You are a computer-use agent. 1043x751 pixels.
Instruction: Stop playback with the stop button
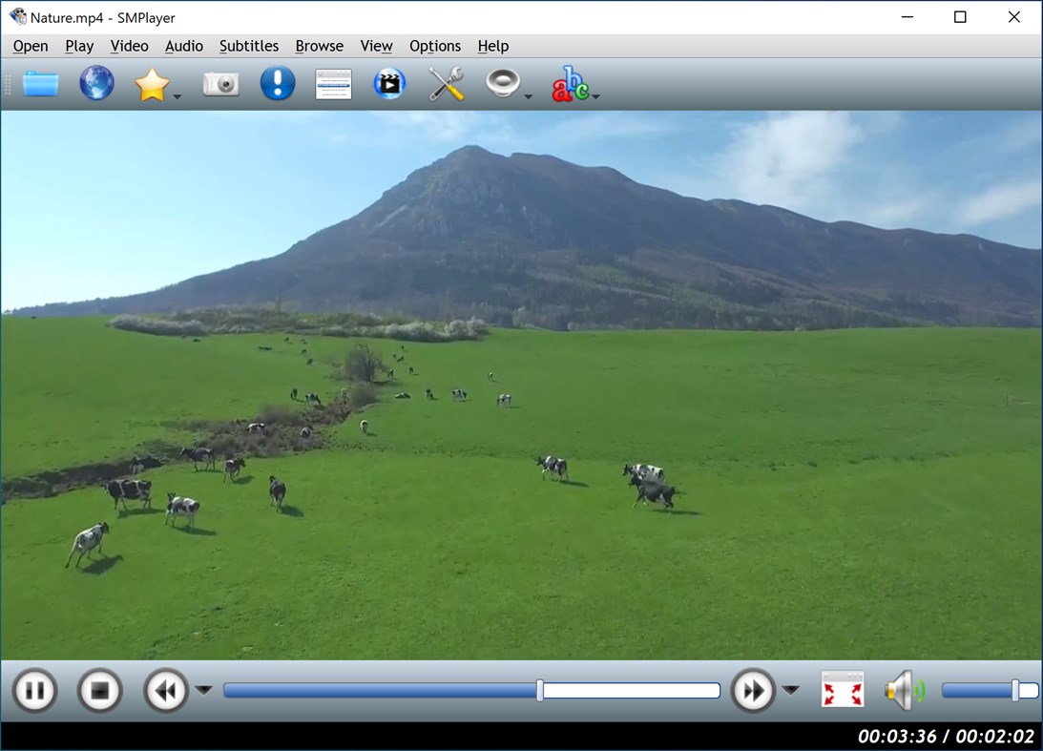pos(99,690)
